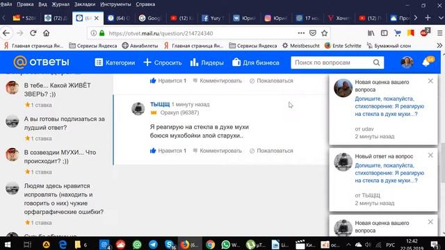Viewport: 445px width, 250px height.
Task: Click Спросить to ask a question
Action: coord(163,62)
